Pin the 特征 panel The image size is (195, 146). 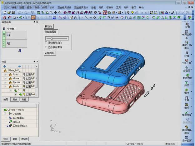[34, 61]
